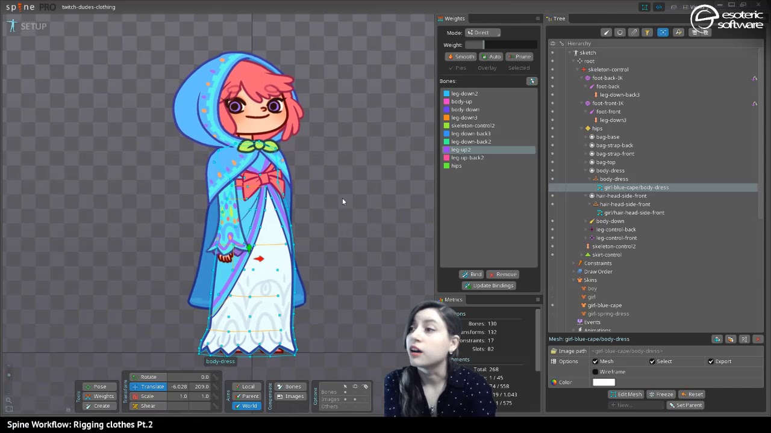Click the Smooth weights button
Screen dimensions: 771x433
[x=461, y=57]
